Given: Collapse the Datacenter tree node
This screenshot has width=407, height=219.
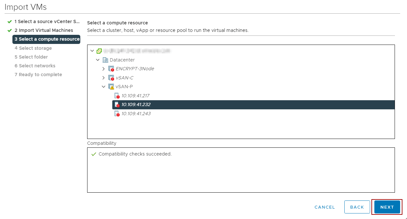Looking at the screenshot, I should [98, 60].
